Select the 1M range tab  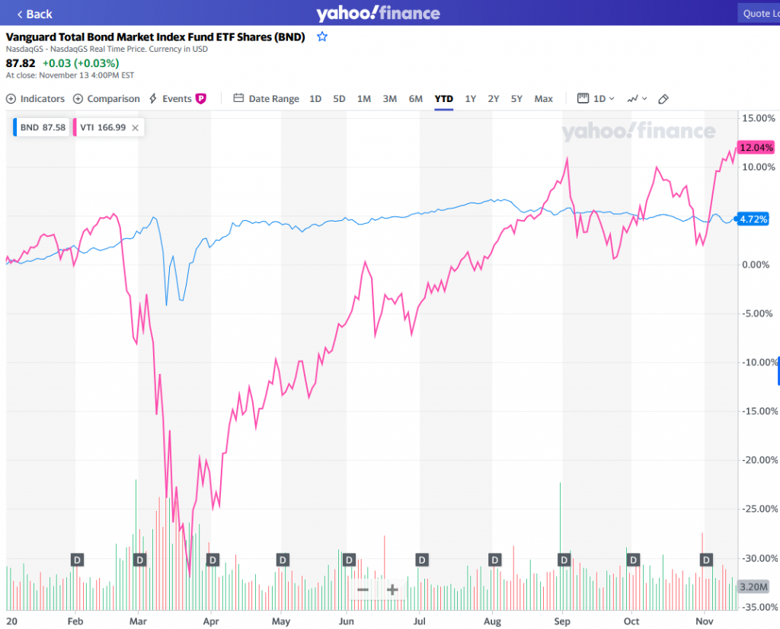(x=364, y=98)
